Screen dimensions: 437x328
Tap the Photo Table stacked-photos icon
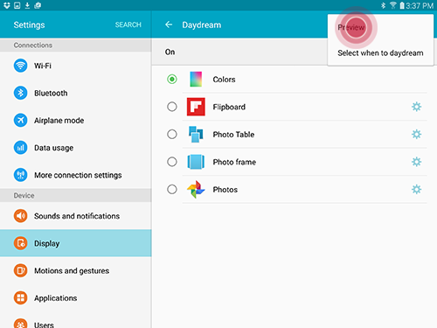(196, 134)
